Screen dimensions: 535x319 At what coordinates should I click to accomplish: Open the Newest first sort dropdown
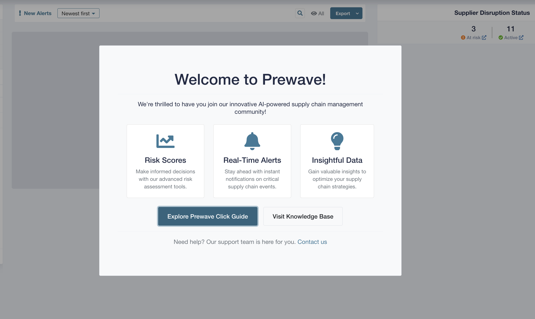coord(78,13)
